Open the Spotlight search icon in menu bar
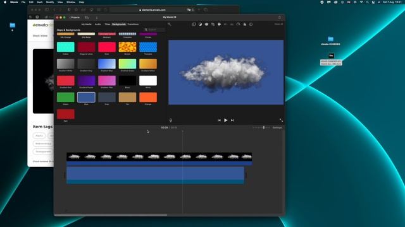Viewport: 405px width, 227px height. (x=367, y=2)
